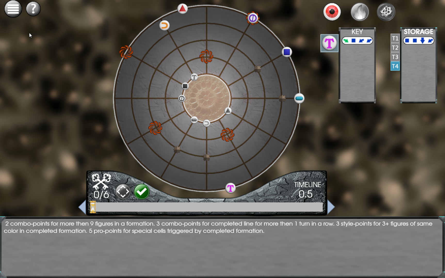Click the grey flame orb icon
This screenshot has width=445, height=278.
click(360, 12)
